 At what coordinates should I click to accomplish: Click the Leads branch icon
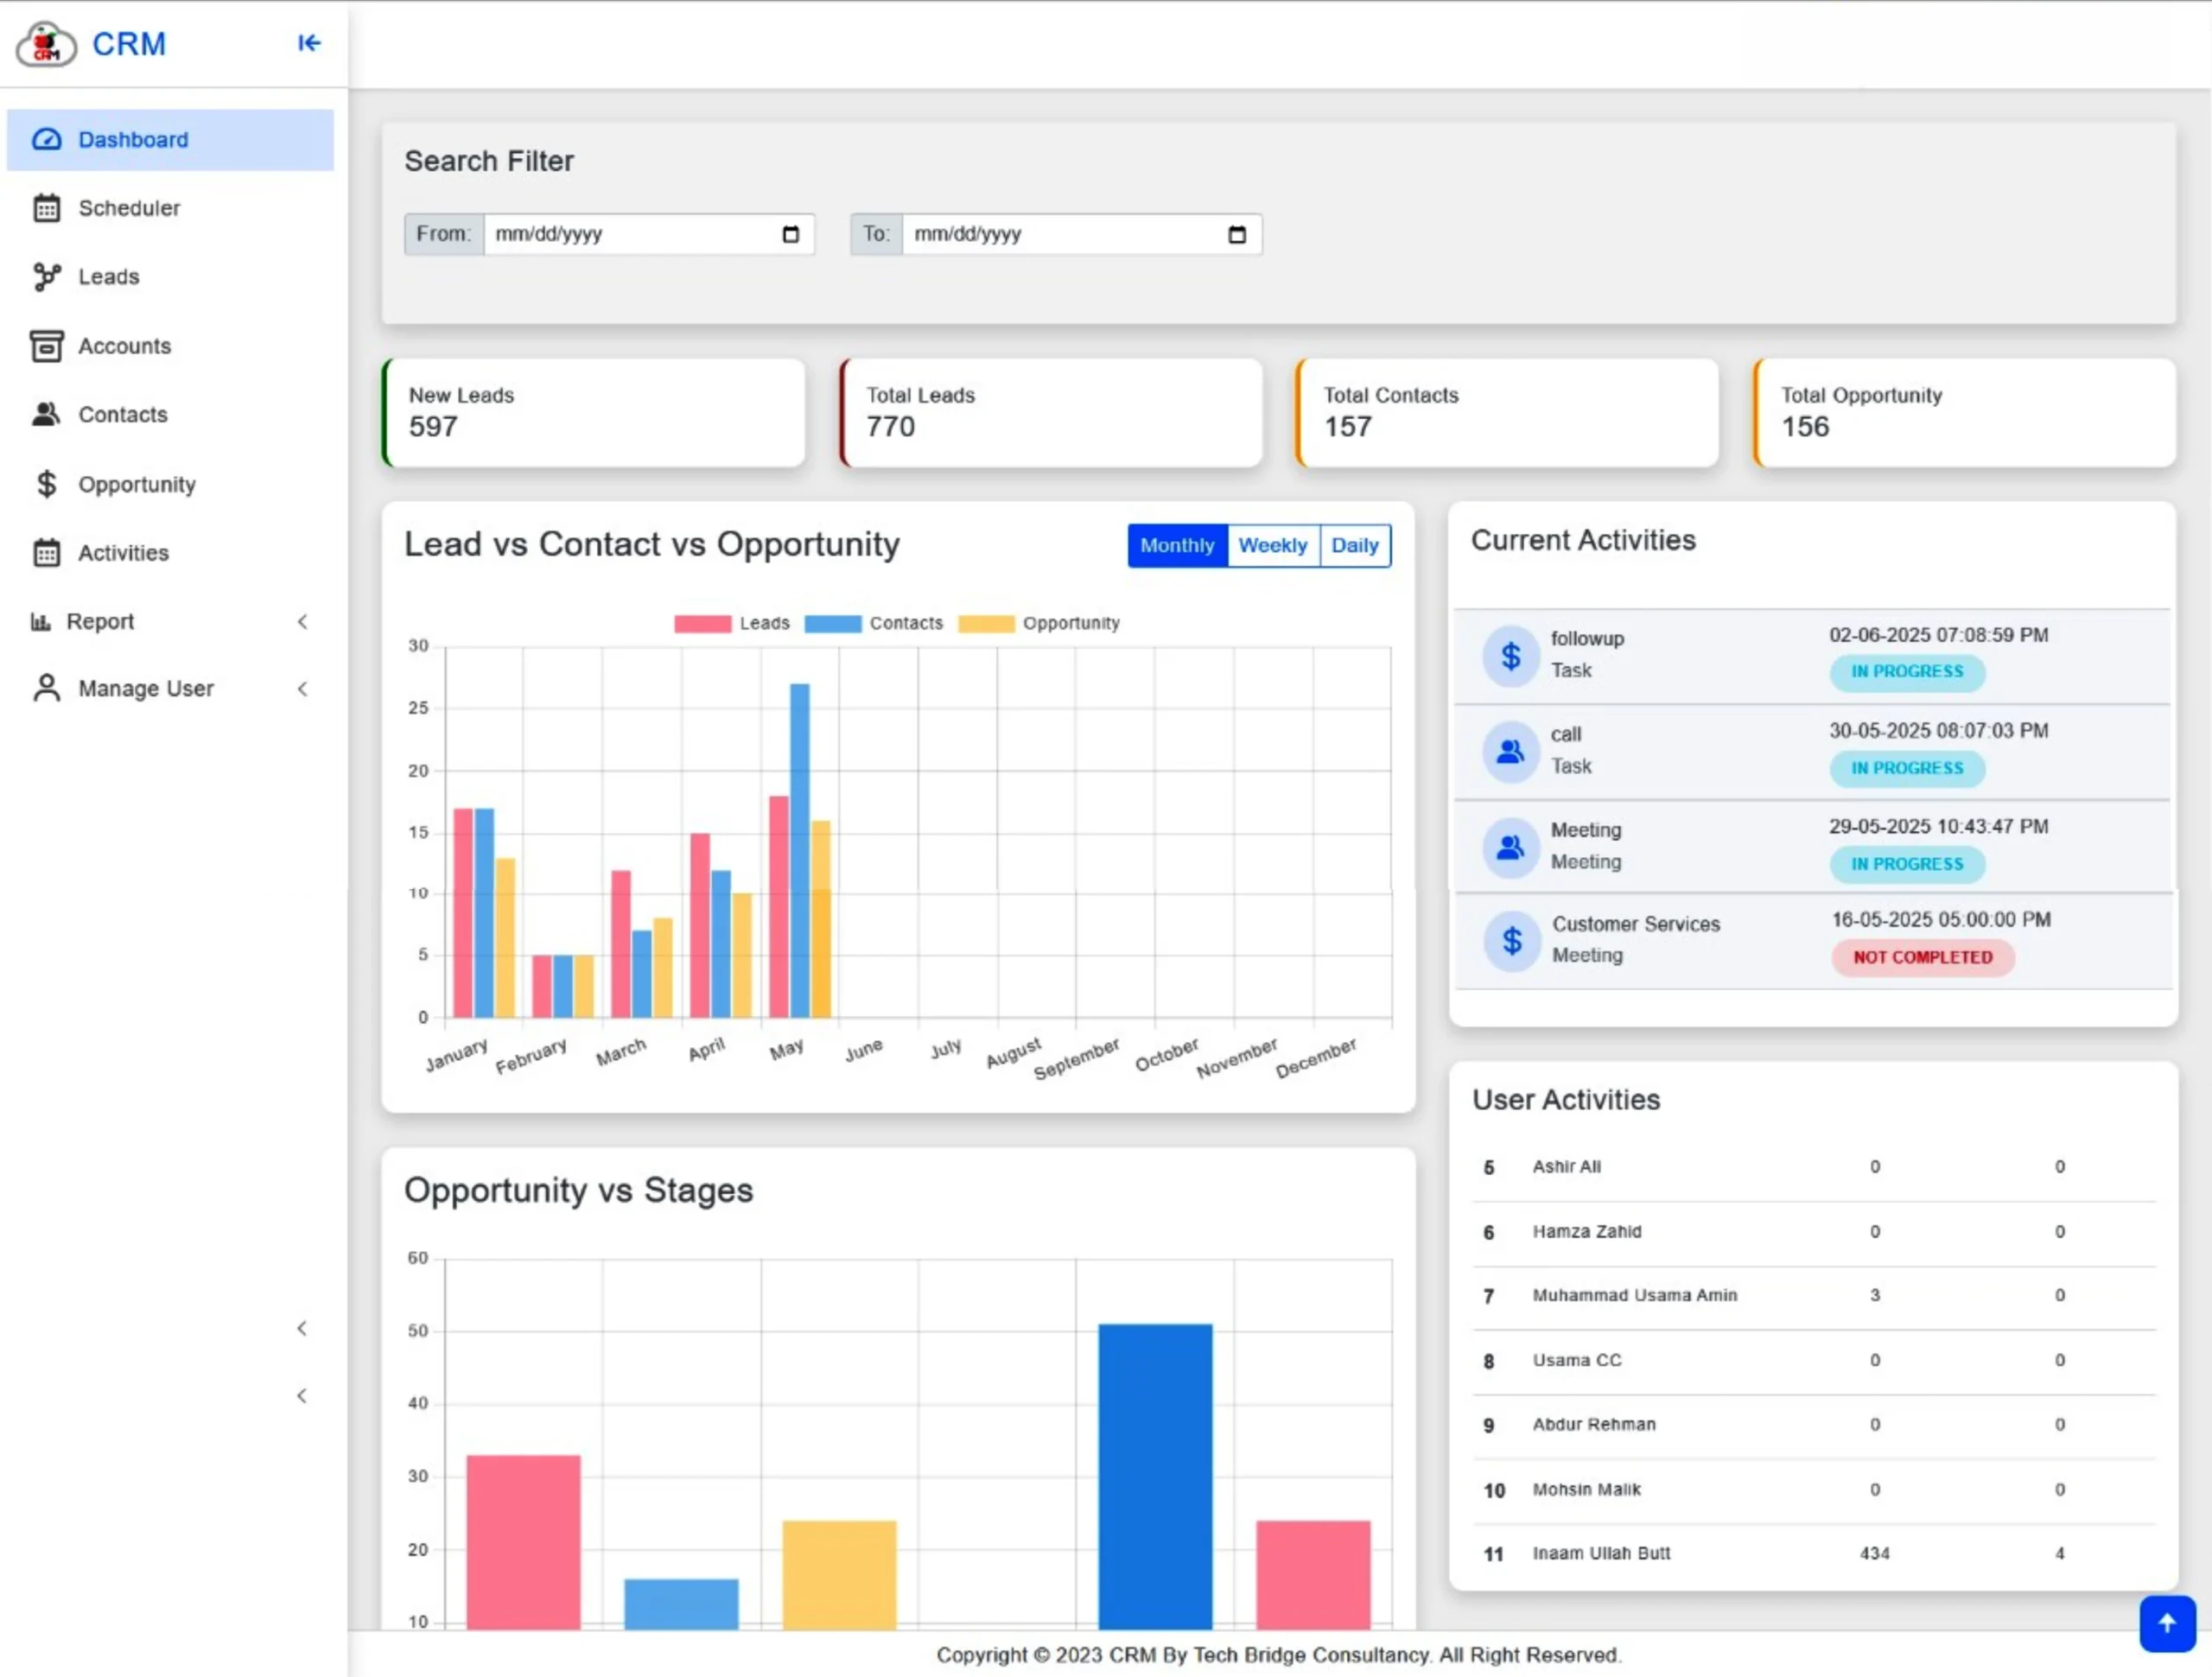(46, 277)
